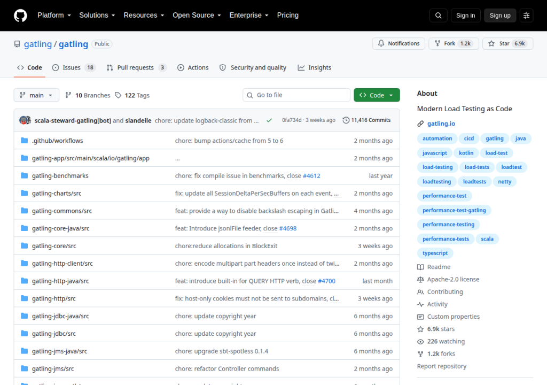This screenshot has width=547, height=385.
Task: Open issue #4700 link
Action: click(x=326, y=281)
